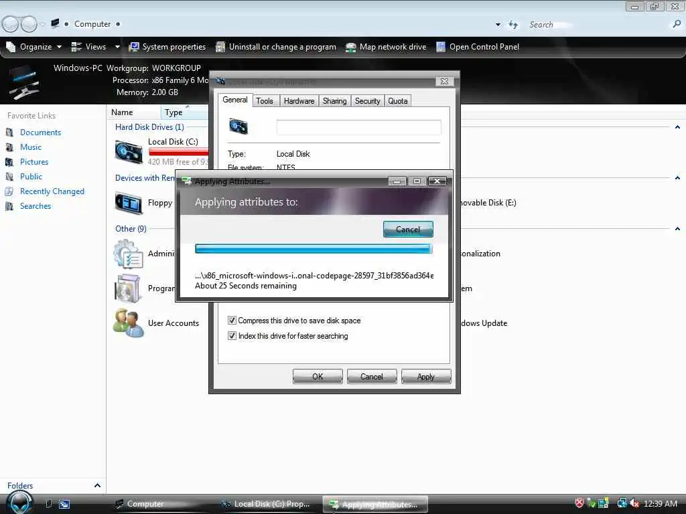Screen dimensions: 686x514
Task: Toggle Compress this drive to save disk space
Action: coord(232,321)
